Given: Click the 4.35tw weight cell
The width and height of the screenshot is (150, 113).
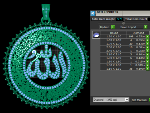Looking at the screenshot, I should (140, 36).
